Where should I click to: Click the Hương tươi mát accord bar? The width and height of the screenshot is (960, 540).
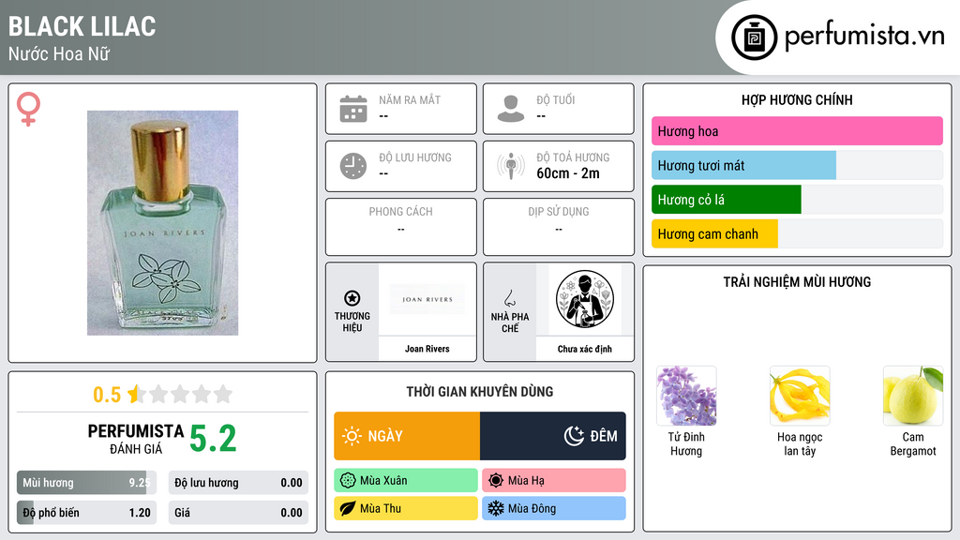pyautogui.click(x=797, y=165)
